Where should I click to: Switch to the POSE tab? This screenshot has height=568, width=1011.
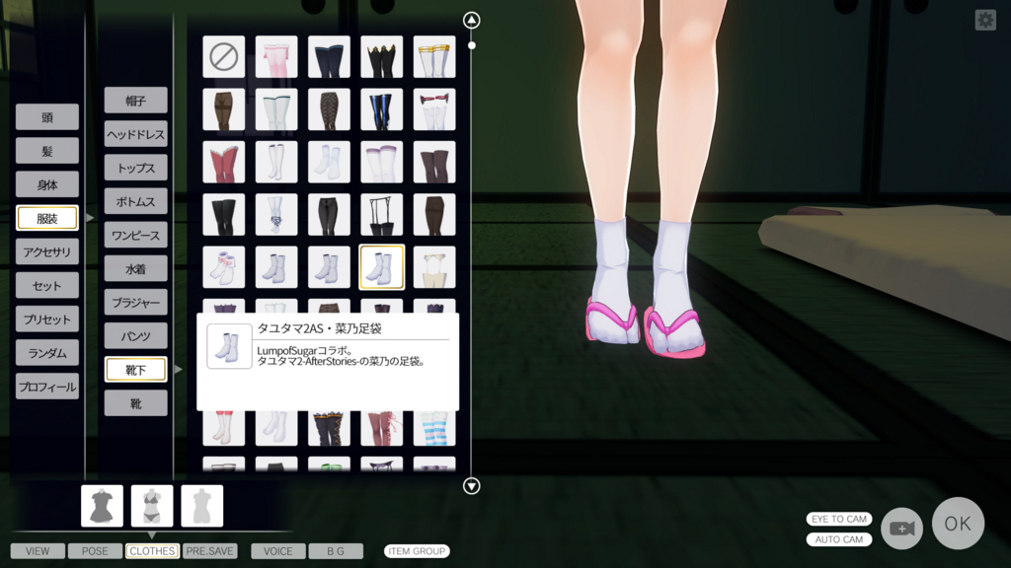[x=95, y=551]
